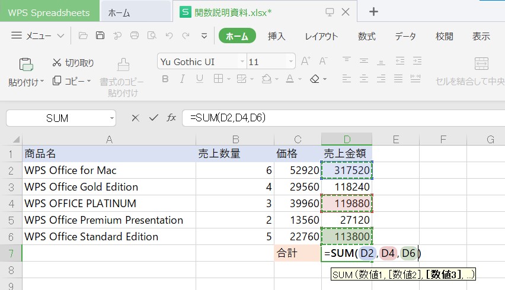Toggle Bold formatting
This screenshot has height=290, width=505.
(165, 79)
